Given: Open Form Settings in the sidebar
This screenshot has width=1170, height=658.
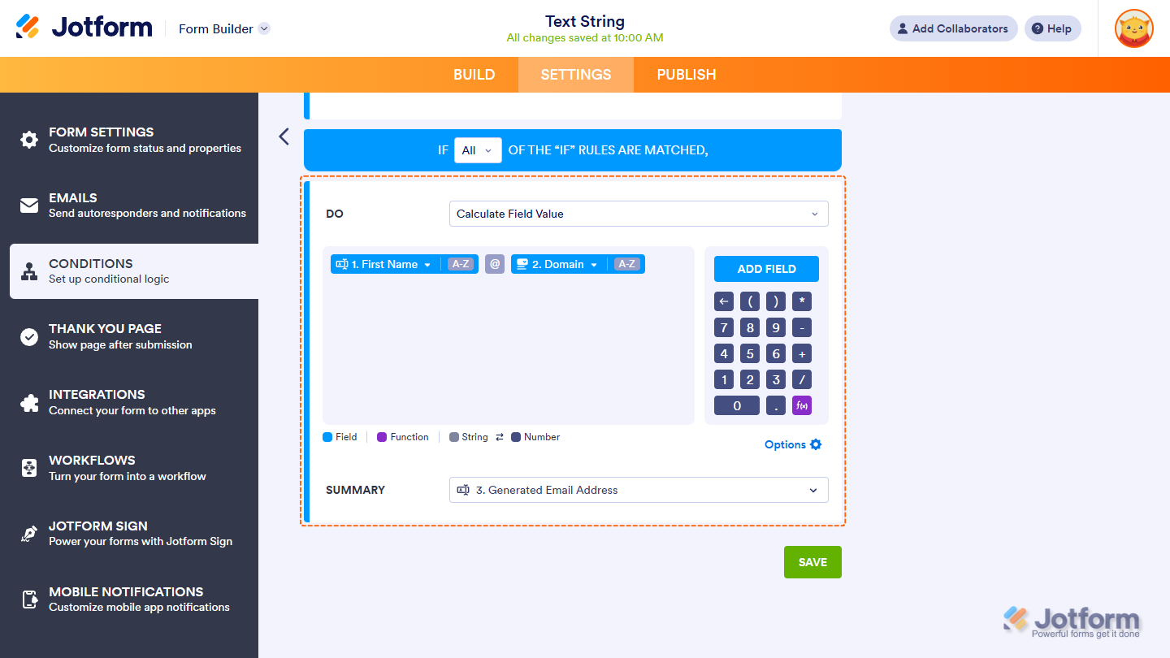Looking at the screenshot, I should [101, 140].
